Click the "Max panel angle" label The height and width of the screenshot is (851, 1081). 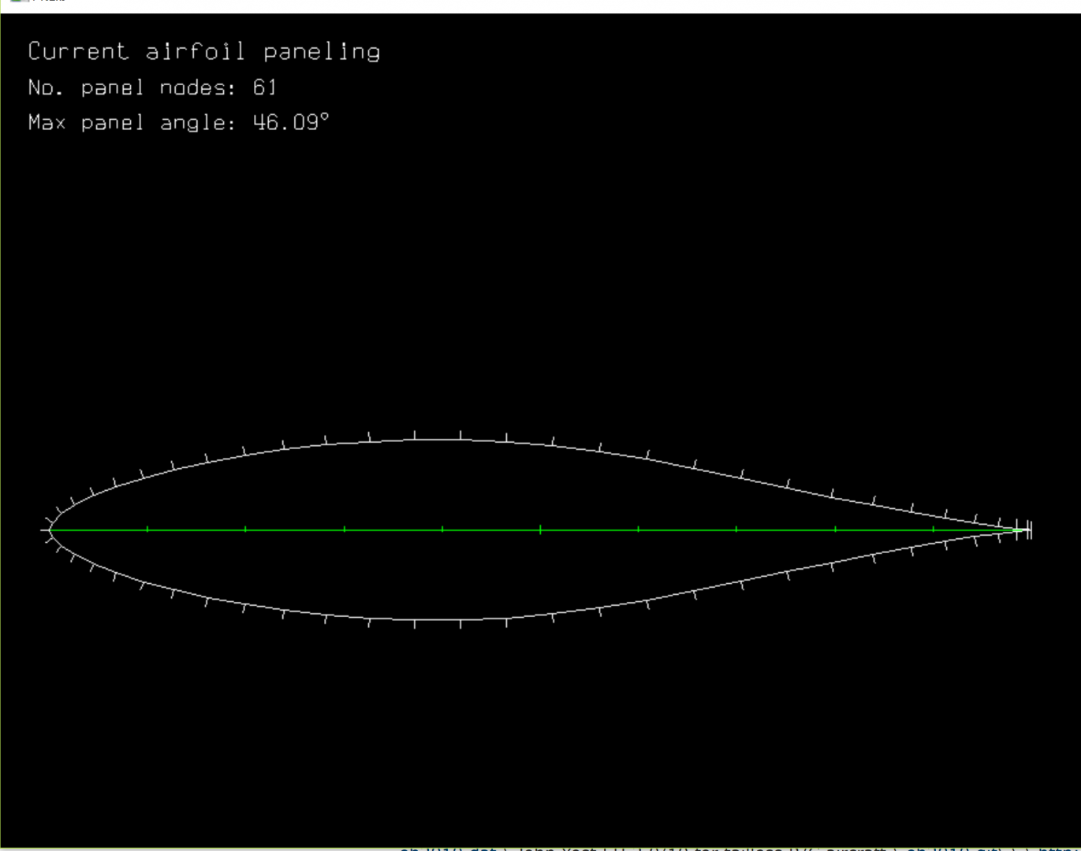click(x=131, y=123)
